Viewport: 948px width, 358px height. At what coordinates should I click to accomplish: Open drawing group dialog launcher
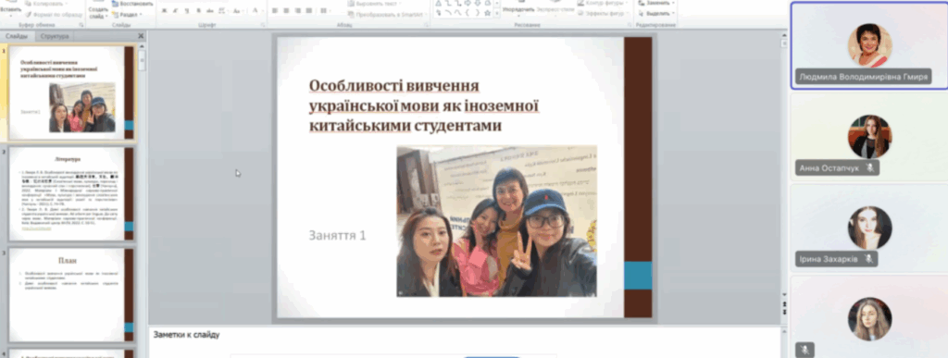pyautogui.click(x=629, y=25)
